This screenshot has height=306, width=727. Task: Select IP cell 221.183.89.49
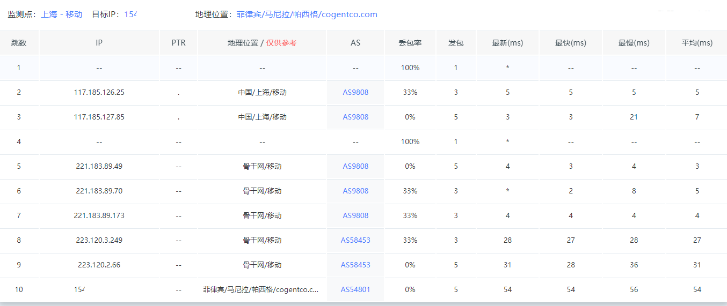[x=99, y=166]
